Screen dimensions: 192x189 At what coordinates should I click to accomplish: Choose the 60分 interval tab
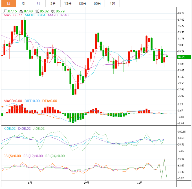97,4
